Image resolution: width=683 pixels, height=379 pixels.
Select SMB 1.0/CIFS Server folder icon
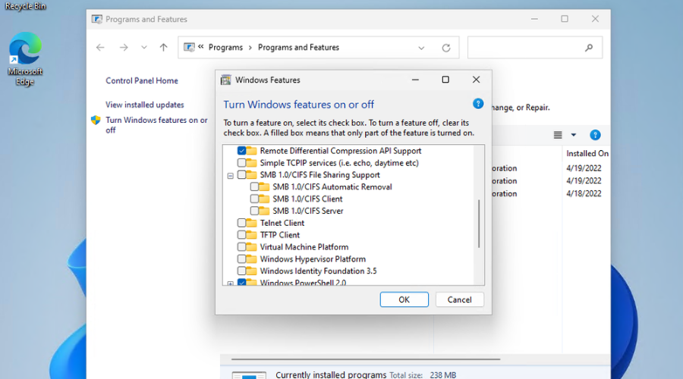tap(264, 211)
